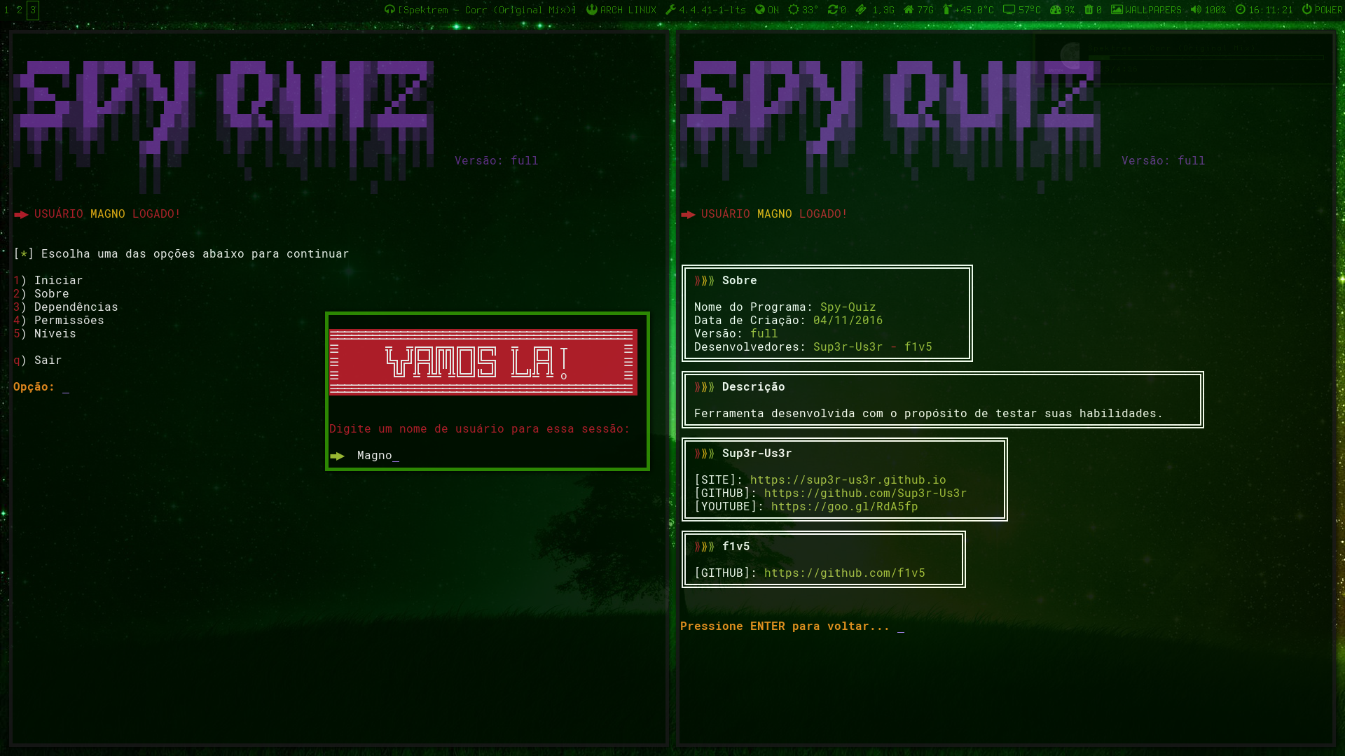1345x756 pixels.
Task: Open the goo.gl YouTube link
Action: coord(844,507)
